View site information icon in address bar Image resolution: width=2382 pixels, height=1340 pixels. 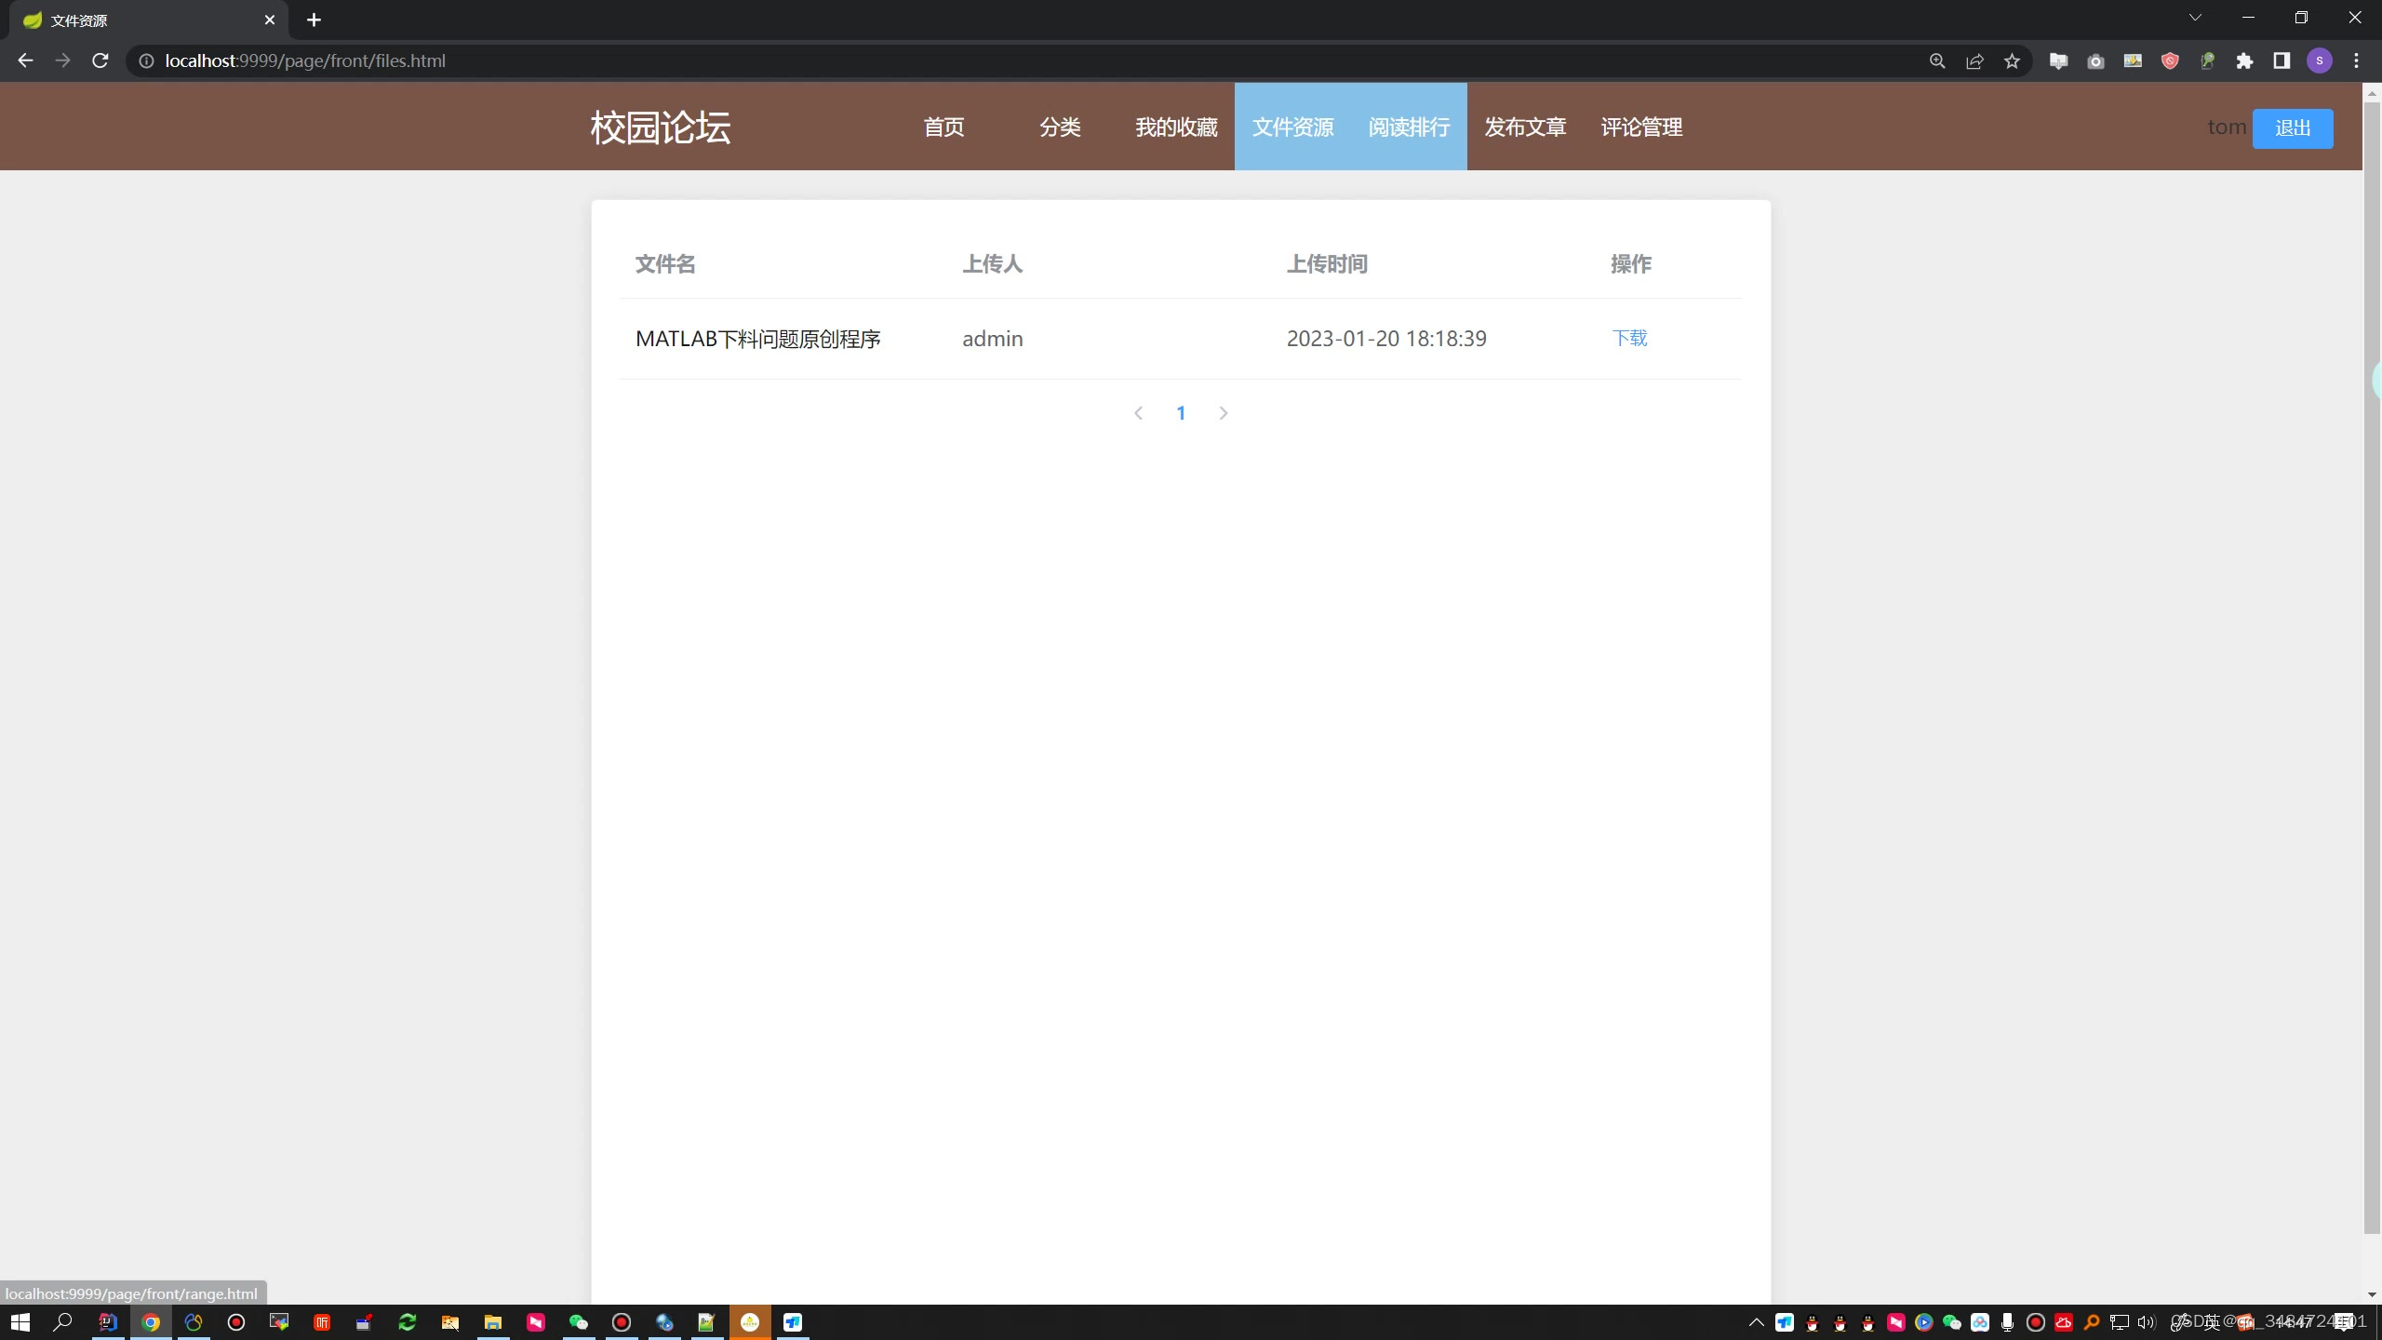tap(146, 60)
